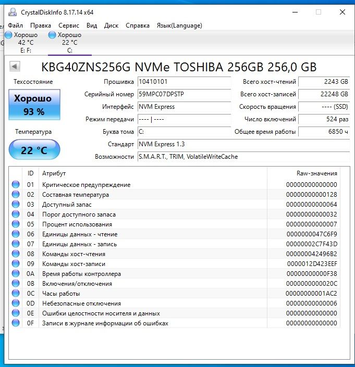The width and height of the screenshot is (355, 367).
Task: Click status orb of attribute 08 row
Action: (x=16, y=254)
